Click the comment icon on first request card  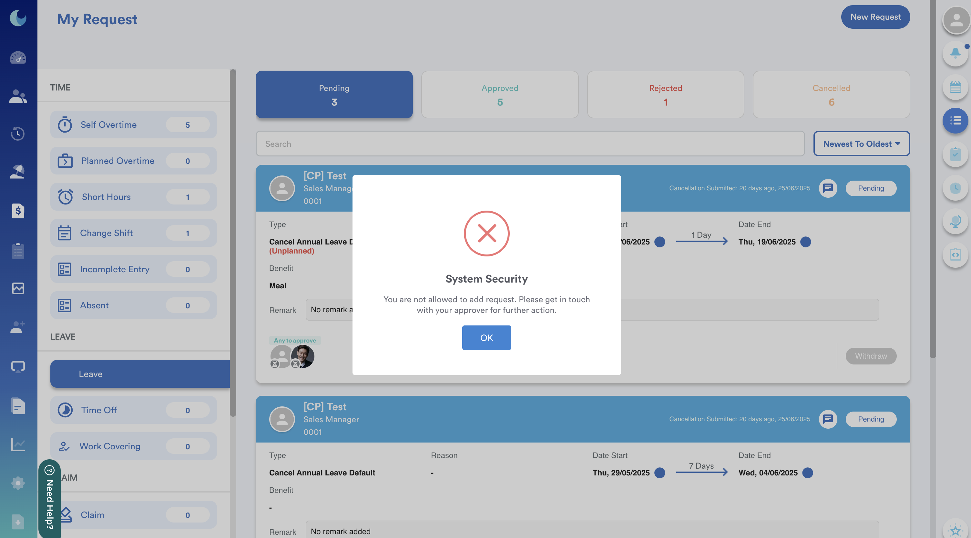click(828, 188)
